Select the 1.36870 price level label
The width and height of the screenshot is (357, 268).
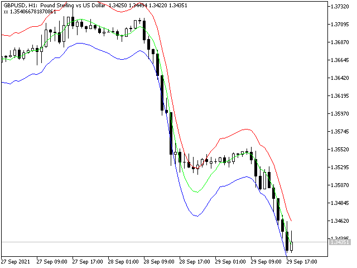[x=340, y=42]
